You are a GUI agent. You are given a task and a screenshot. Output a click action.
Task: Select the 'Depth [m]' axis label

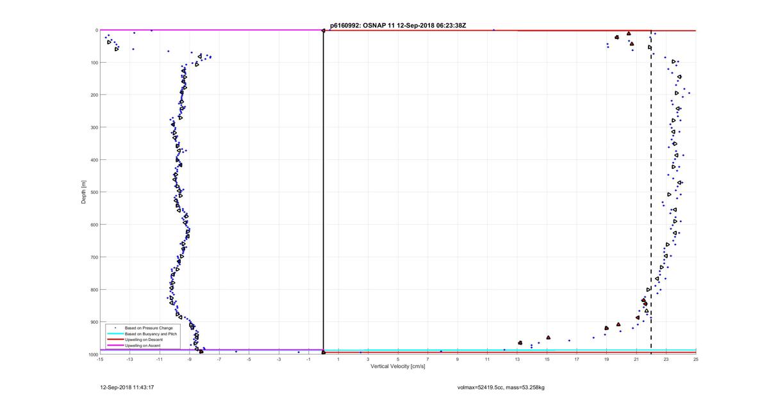click(x=83, y=192)
